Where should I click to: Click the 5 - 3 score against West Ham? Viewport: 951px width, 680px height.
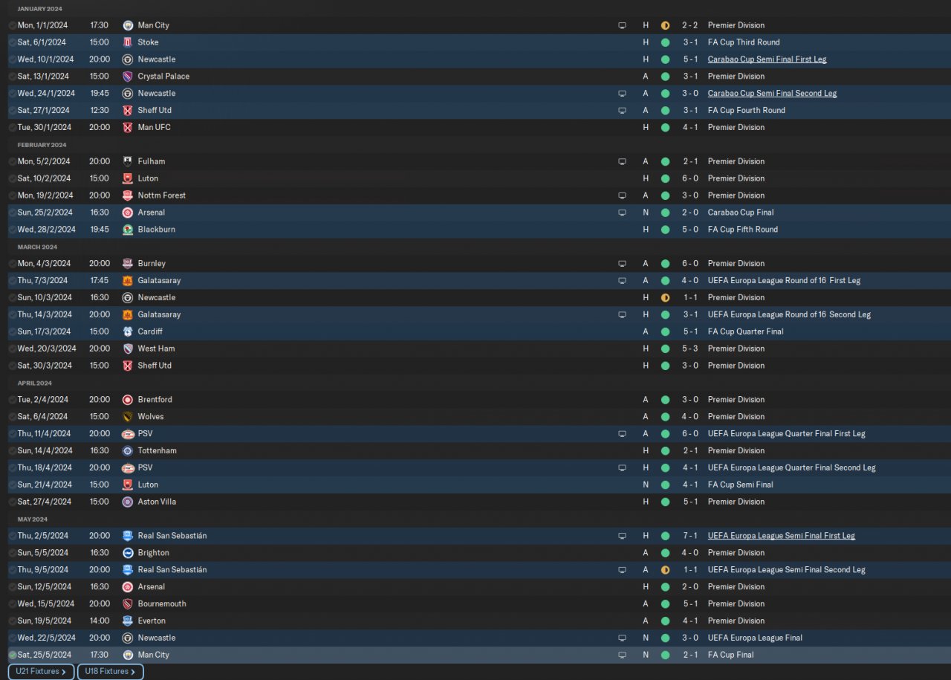(x=690, y=349)
